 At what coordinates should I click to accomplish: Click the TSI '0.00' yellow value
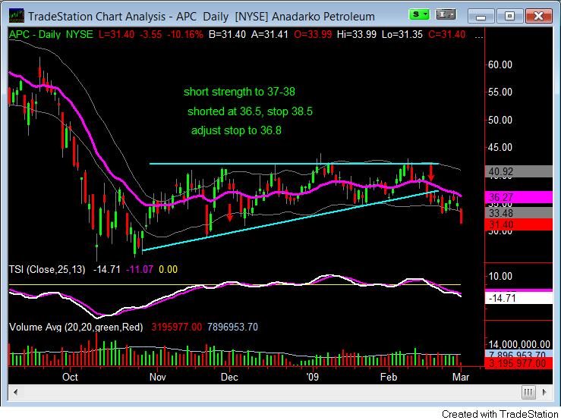(x=168, y=270)
